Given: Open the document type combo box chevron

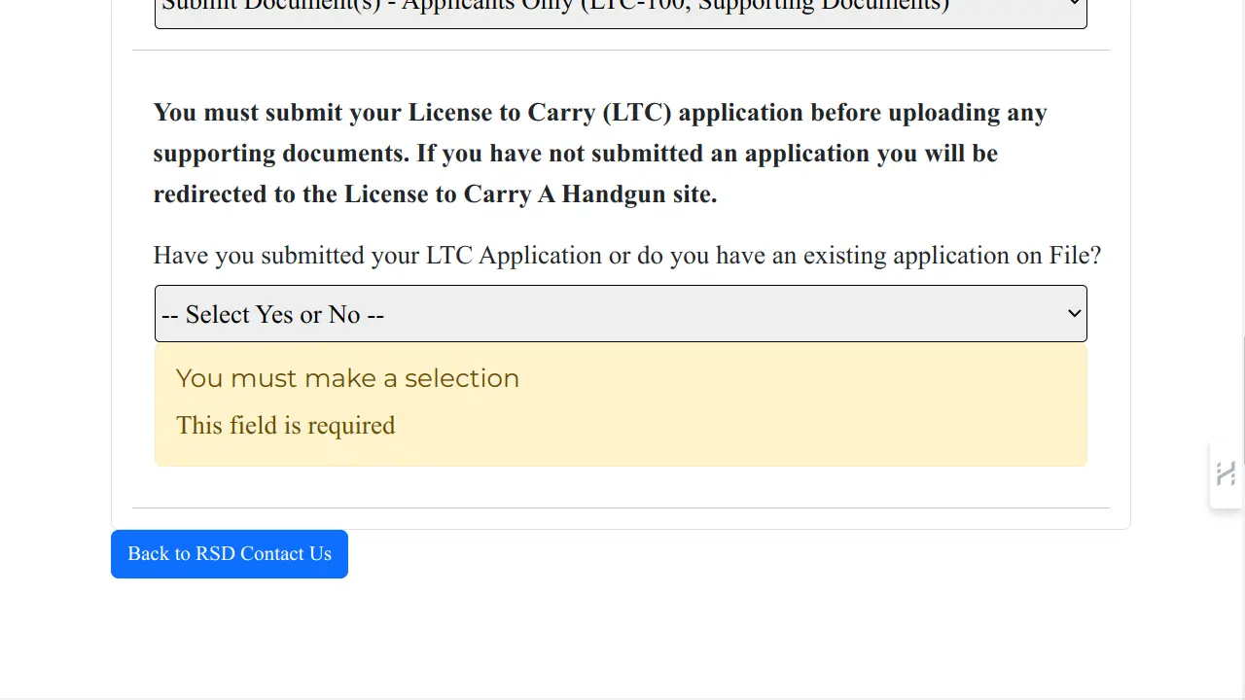Looking at the screenshot, I should (1074, 6).
